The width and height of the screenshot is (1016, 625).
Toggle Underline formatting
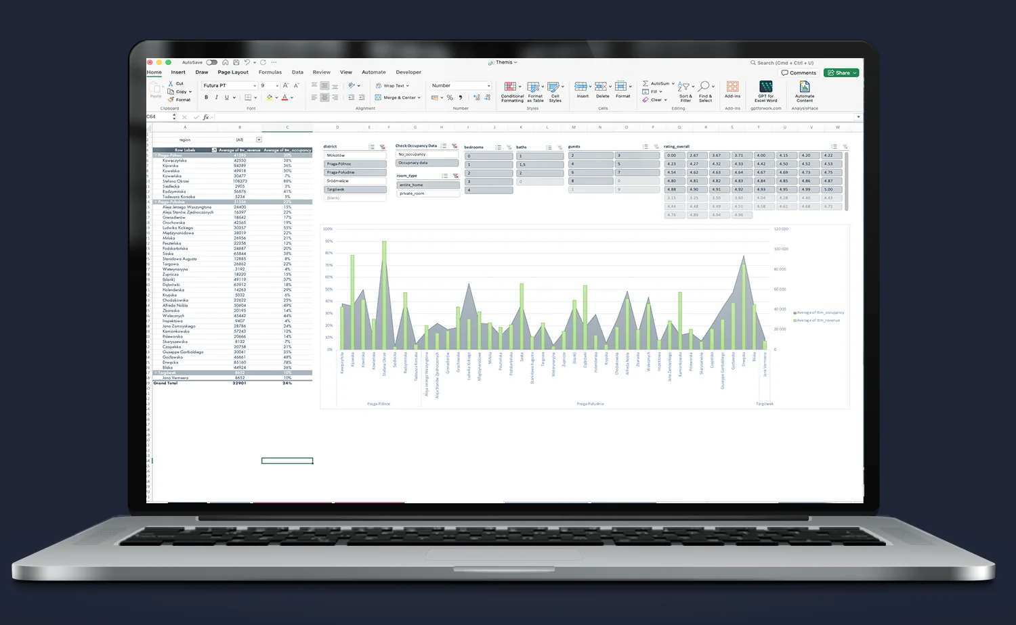[227, 97]
